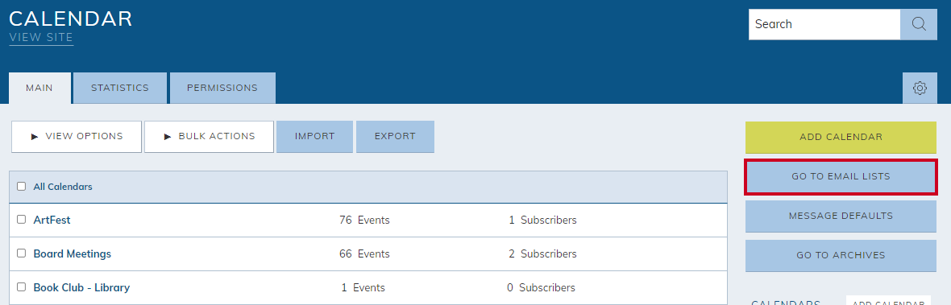Click 2 Subscribers in Board Meetings row

pos(543,253)
